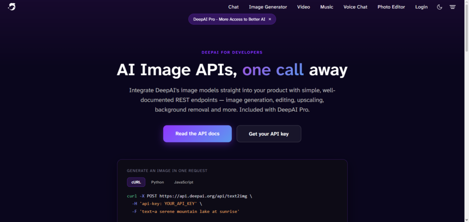Image resolution: width=469 pixels, height=222 pixels.
Task: Open Chat in the navigation bar
Action: pos(233,7)
